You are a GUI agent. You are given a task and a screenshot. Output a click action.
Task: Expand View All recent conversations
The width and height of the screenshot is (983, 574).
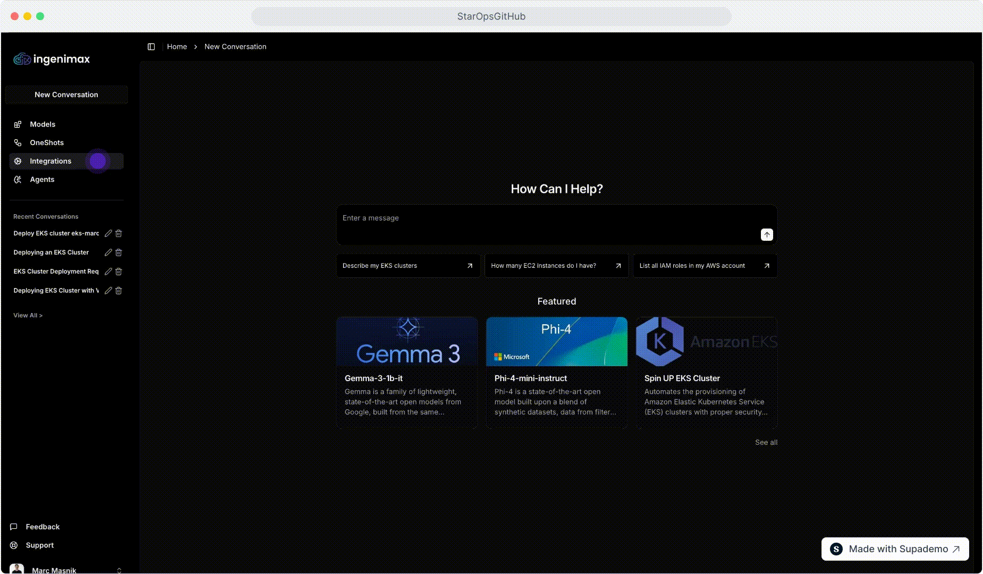point(28,316)
